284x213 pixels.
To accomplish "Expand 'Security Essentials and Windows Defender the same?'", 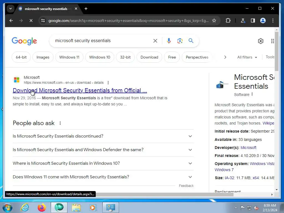I will (x=103, y=150).
